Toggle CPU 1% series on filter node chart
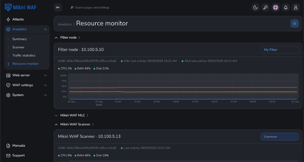304x162 pixels. point(65,68)
